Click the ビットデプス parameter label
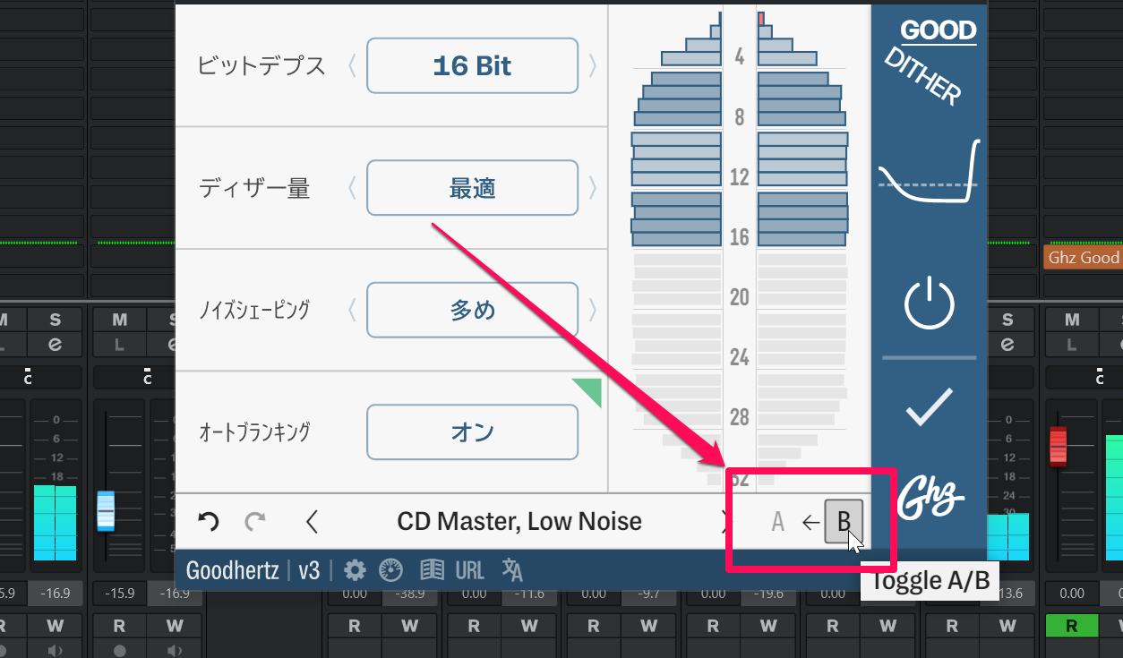The height and width of the screenshot is (658, 1123). click(261, 65)
